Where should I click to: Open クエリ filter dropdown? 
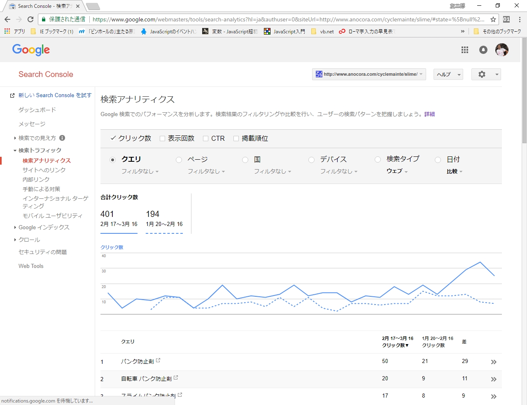point(140,171)
